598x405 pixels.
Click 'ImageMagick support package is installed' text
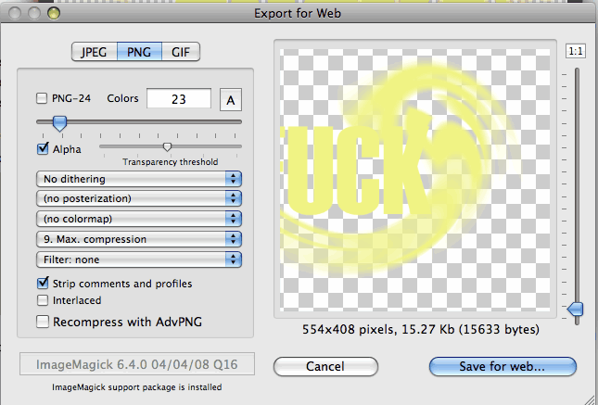pos(137,387)
